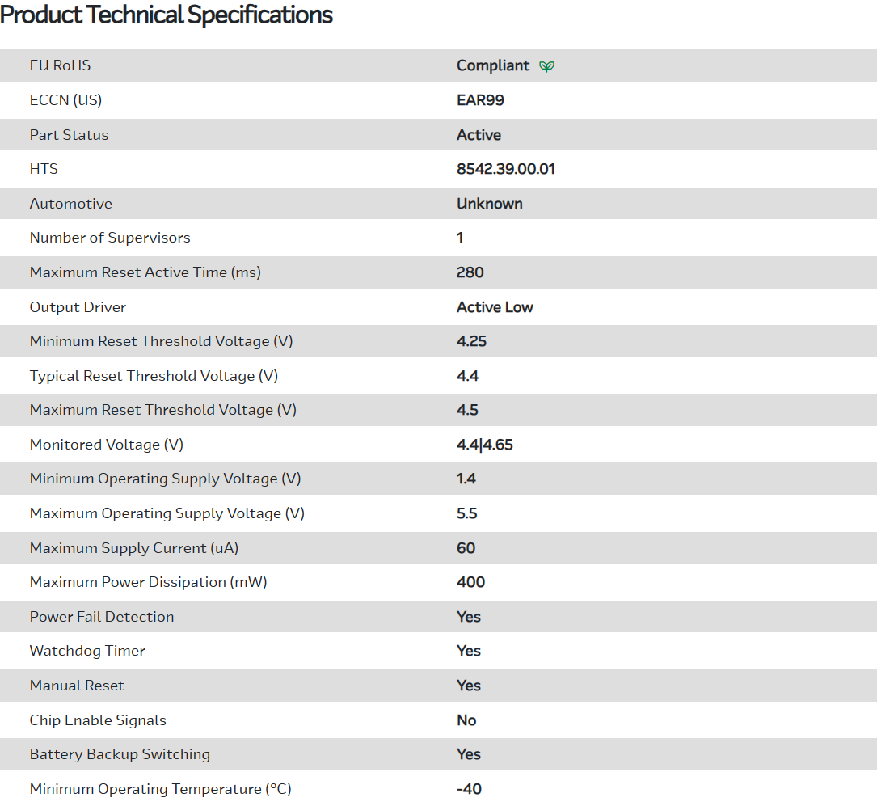Select the Typical Reset Threshold value 4.4

[467, 376]
